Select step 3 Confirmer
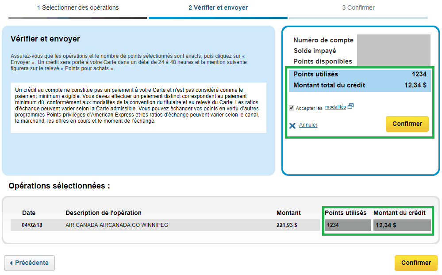This screenshot has width=442, height=275. [358, 8]
